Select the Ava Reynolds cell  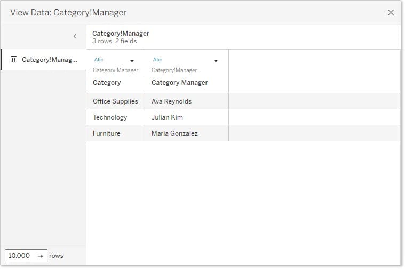pos(171,101)
